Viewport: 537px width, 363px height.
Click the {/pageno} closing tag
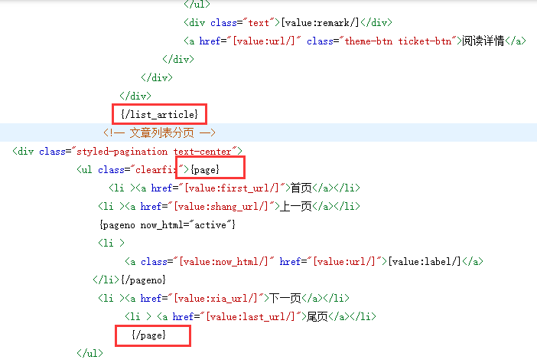click(142, 280)
